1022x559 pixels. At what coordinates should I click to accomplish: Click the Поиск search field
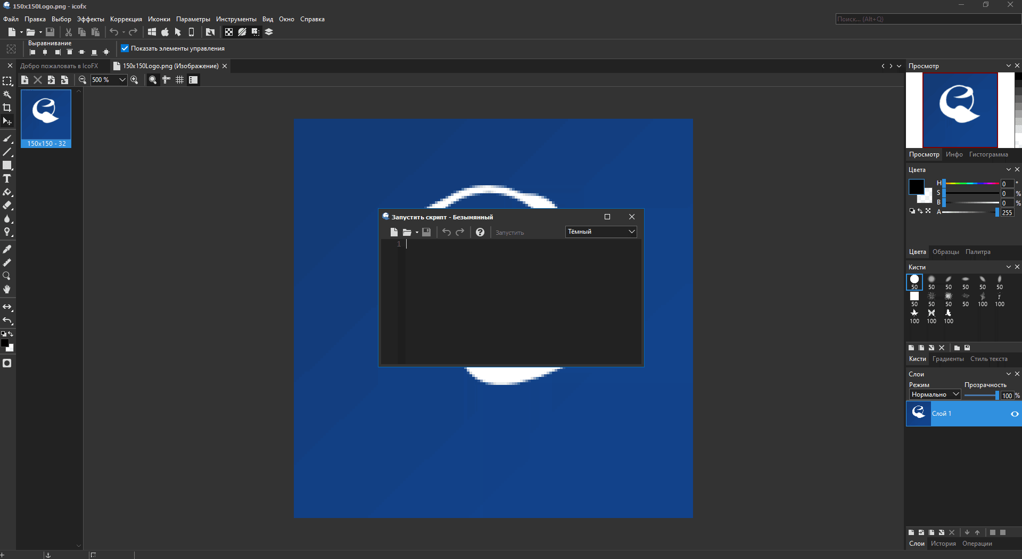pyautogui.click(x=928, y=19)
